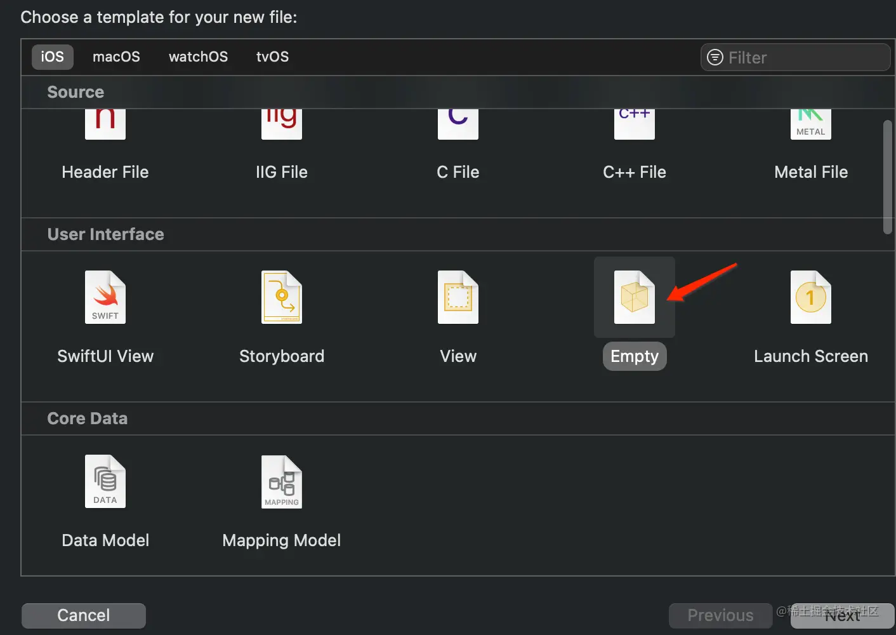The image size is (896, 635).
Task: Select the Header File template icon
Action: 105,124
